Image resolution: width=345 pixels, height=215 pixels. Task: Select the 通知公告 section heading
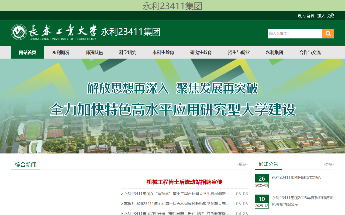tap(268, 164)
